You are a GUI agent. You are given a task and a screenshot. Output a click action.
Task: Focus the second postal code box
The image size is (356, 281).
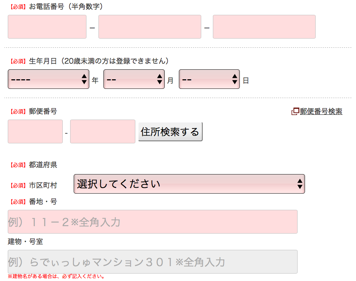pos(103,131)
